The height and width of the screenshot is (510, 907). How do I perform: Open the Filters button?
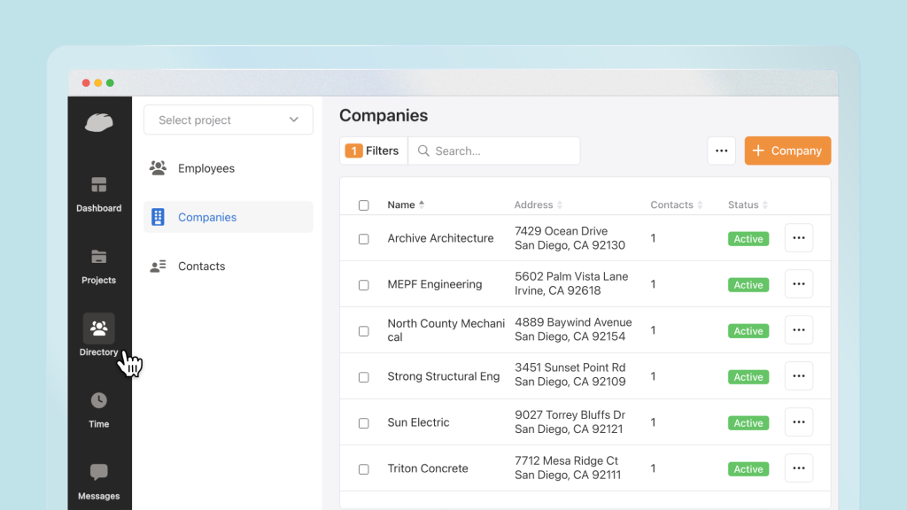pyautogui.click(x=374, y=151)
